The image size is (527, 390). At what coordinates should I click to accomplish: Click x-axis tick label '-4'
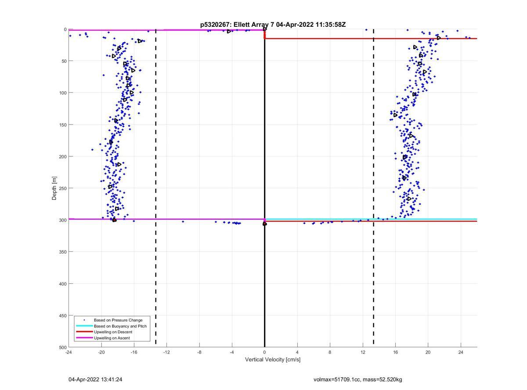232,352
